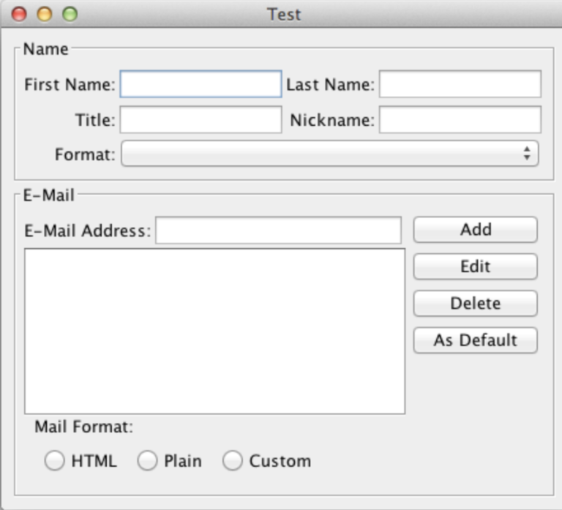Image resolution: width=562 pixels, height=510 pixels.
Task: Click the First Name text field
Action: click(x=201, y=84)
